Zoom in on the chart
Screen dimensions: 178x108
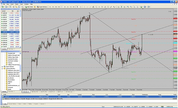(128, 7)
